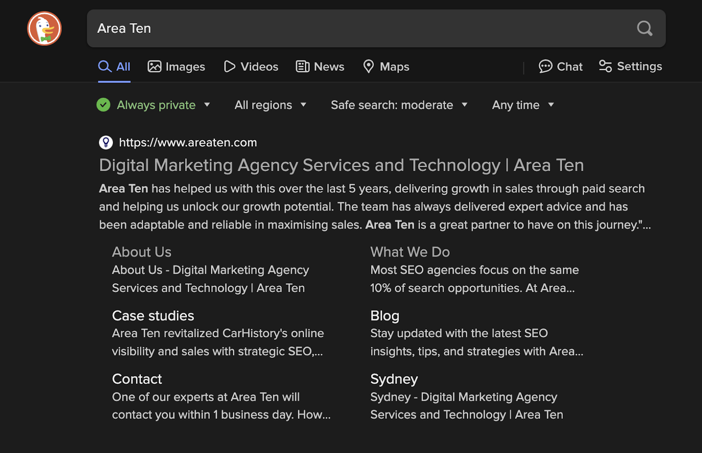Click the DuckDuckGo logo

44,29
